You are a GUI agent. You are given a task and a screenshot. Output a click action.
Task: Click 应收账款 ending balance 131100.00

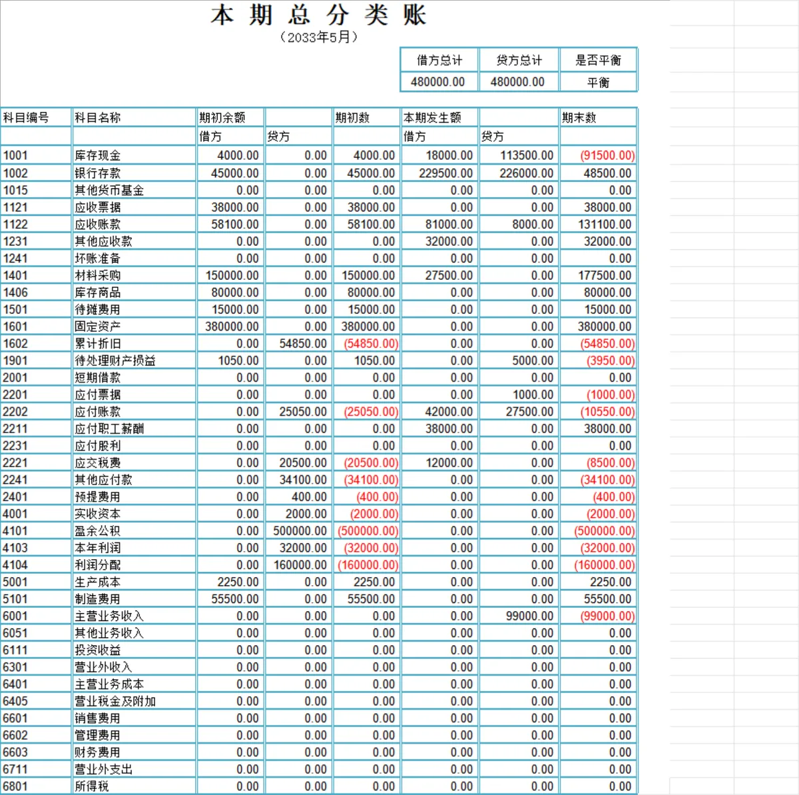click(605, 225)
